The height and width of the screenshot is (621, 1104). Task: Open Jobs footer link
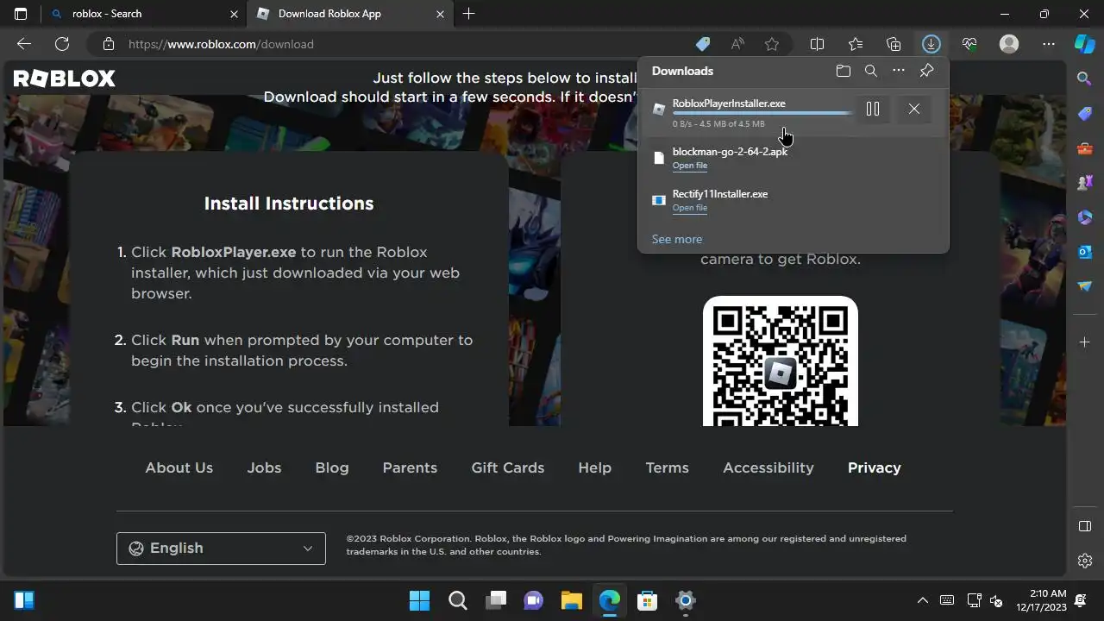click(264, 467)
